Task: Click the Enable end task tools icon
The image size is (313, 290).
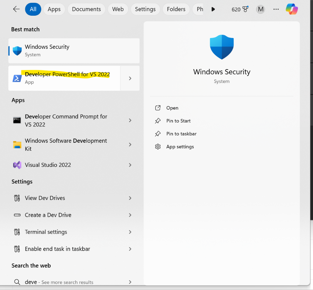Action: 17,249
